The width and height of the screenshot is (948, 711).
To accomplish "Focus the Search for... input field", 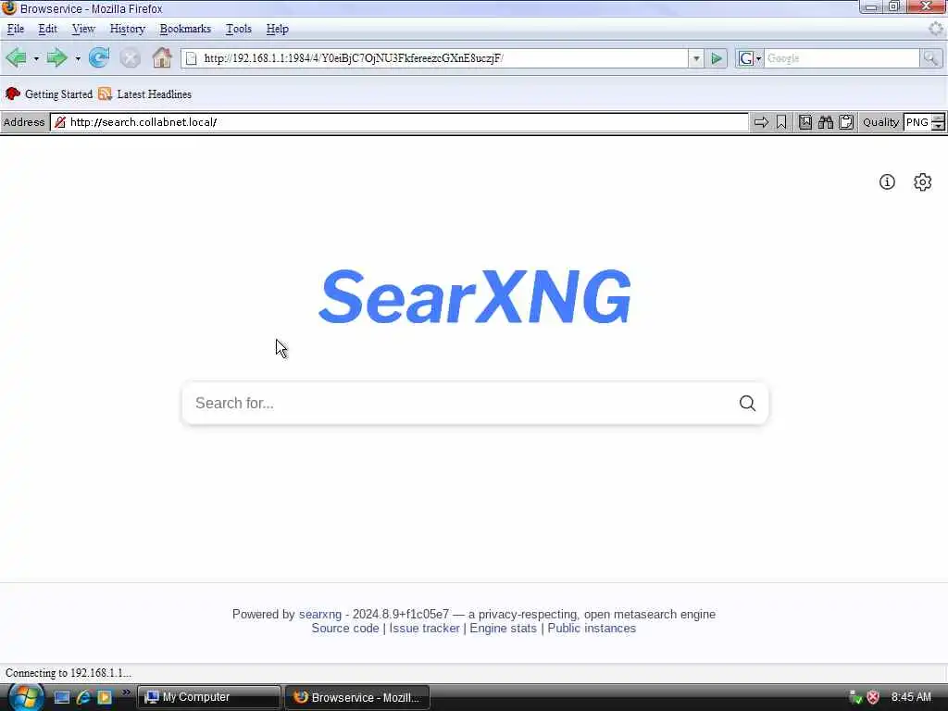I will tap(463, 404).
